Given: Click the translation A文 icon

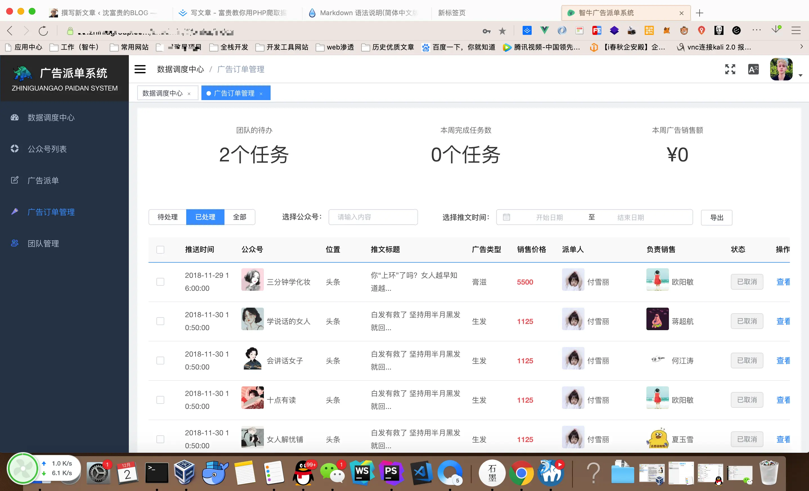Looking at the screenshot, I should (753, 69).
